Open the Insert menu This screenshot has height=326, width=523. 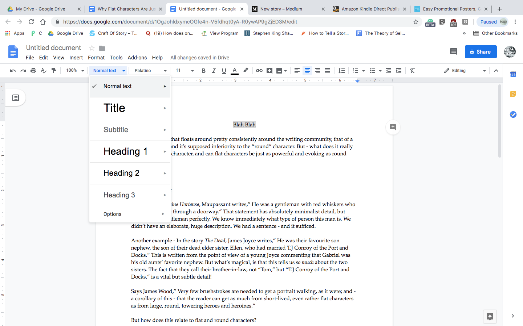76,57
